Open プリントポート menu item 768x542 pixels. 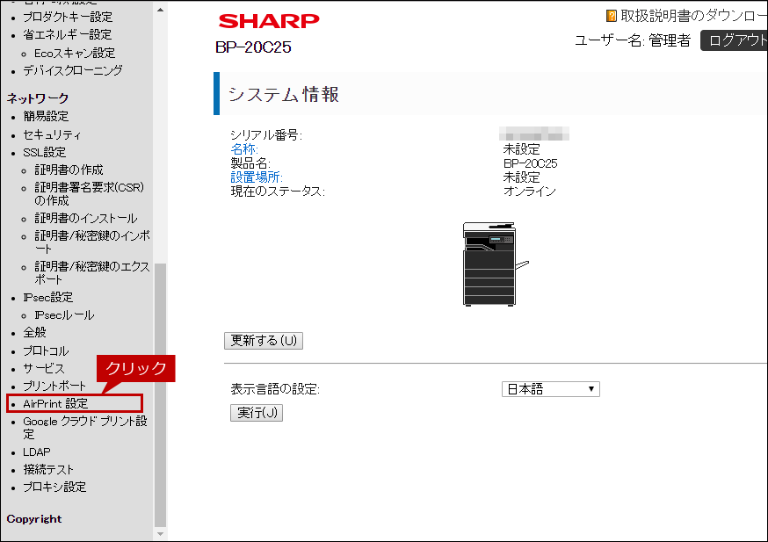click(x=54, y=386)
